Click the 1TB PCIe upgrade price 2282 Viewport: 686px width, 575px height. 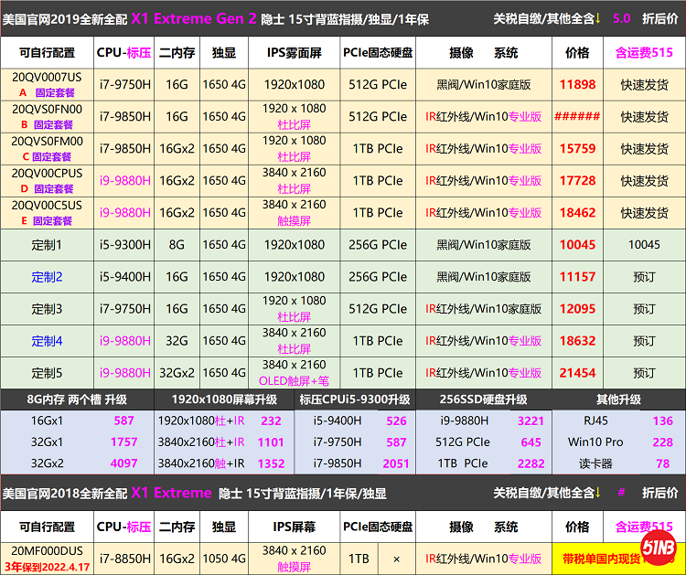tap(531, 463)
